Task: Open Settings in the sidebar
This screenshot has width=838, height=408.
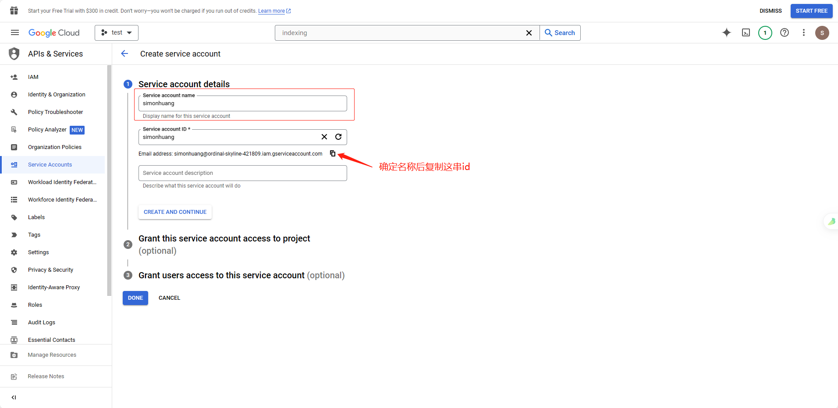Action: [x=53, y=252]
